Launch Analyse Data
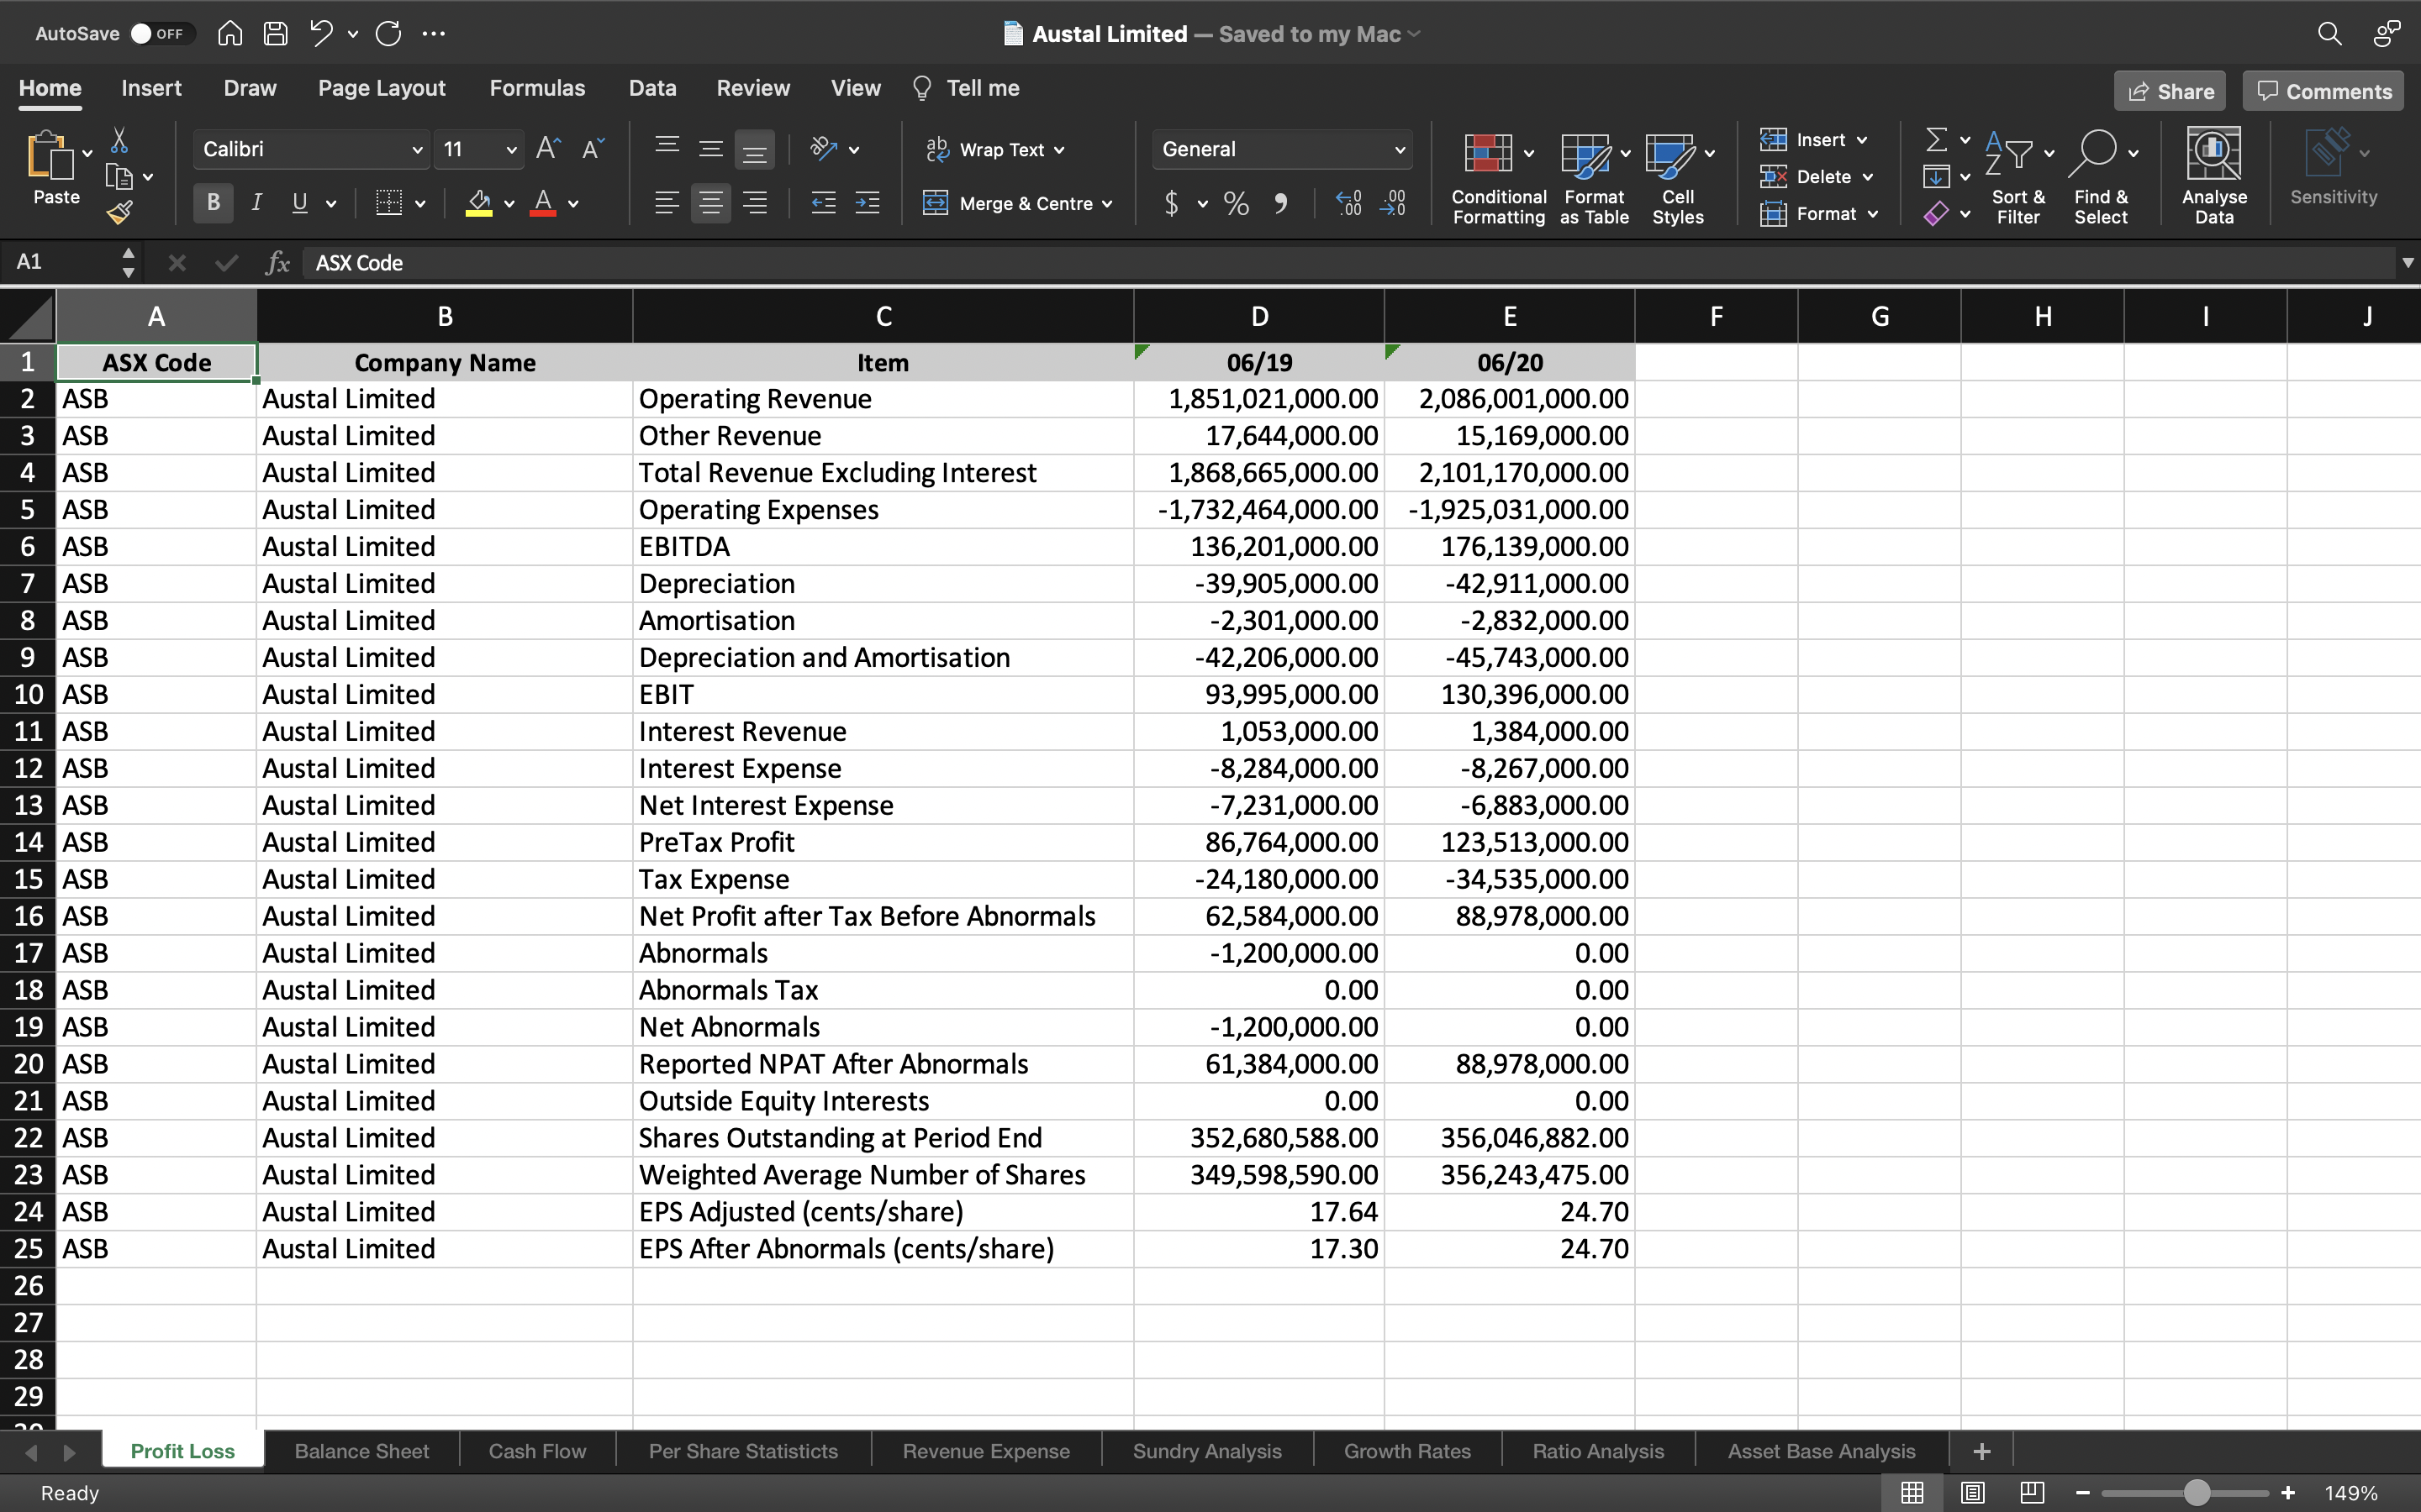This screenshot has width=2421, height=1512. point(2213,175)
